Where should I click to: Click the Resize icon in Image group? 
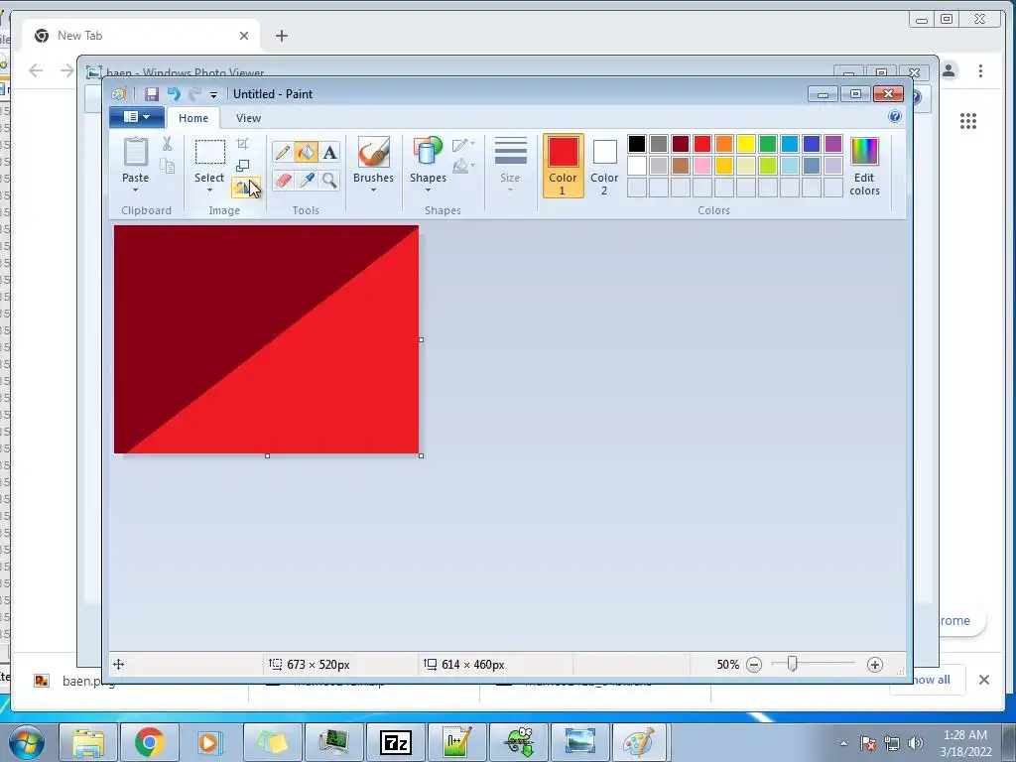(242, 166)
